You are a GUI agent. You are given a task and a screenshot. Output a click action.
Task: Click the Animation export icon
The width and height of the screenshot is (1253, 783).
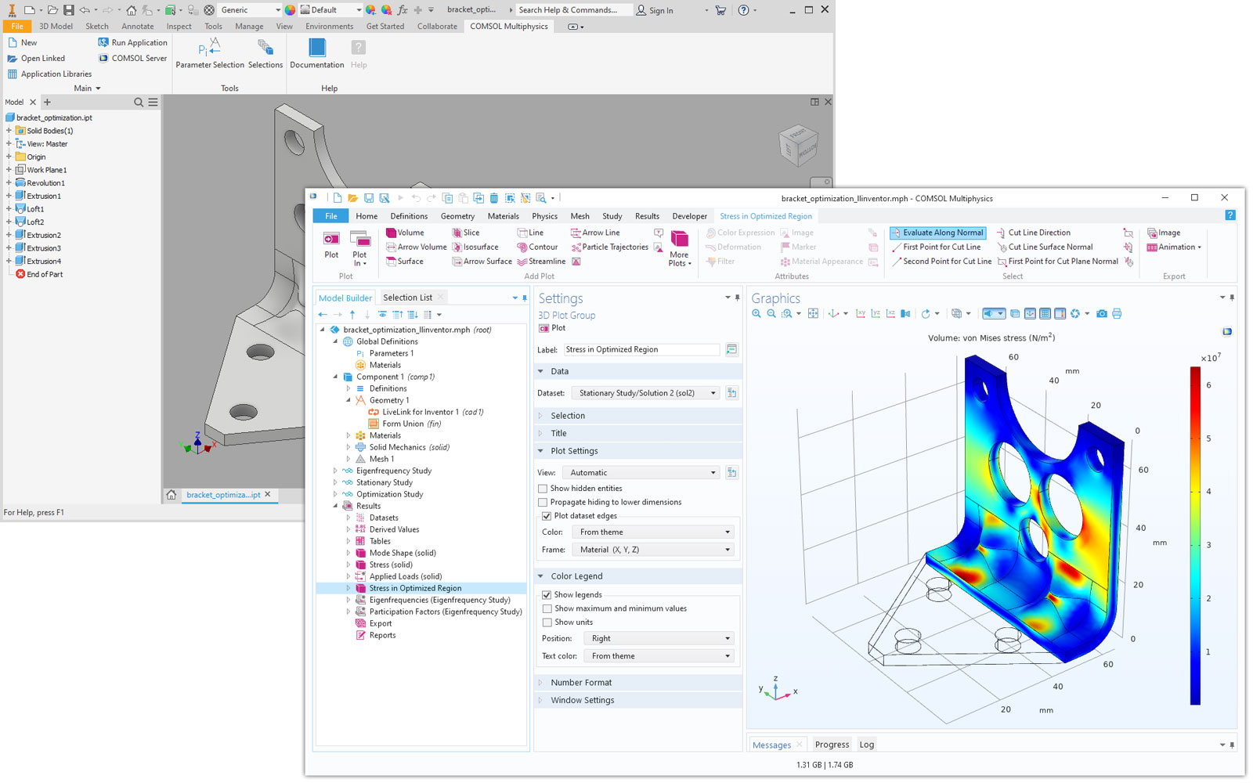tap(1152, 247)
